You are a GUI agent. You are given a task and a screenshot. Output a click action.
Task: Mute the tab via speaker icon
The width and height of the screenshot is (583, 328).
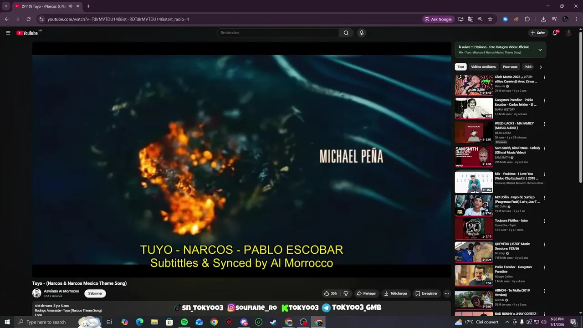(x=70, y=6)
